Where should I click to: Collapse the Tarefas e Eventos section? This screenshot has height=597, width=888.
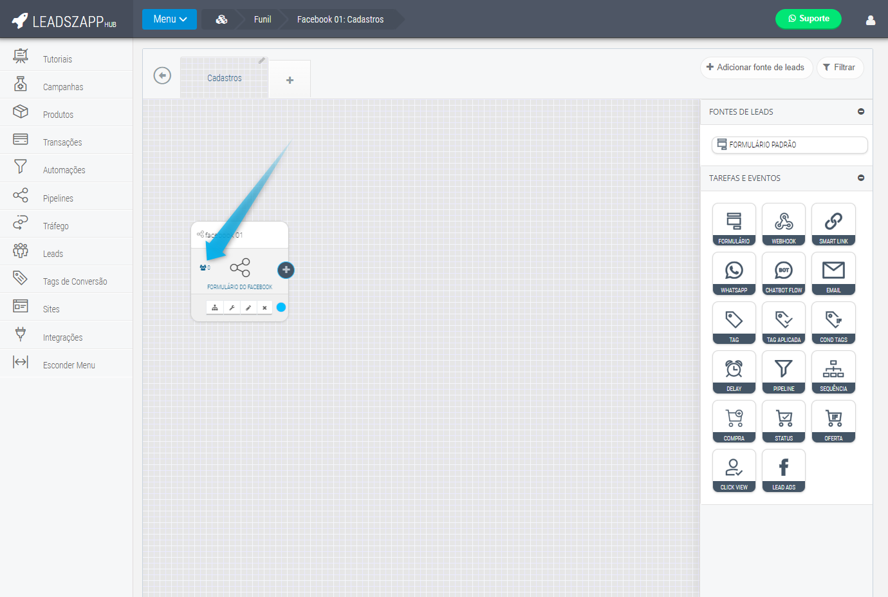click(x=861, y=178)
